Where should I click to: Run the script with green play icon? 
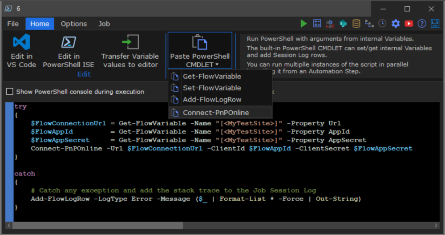pyautogui.click(x=304, y=24)
